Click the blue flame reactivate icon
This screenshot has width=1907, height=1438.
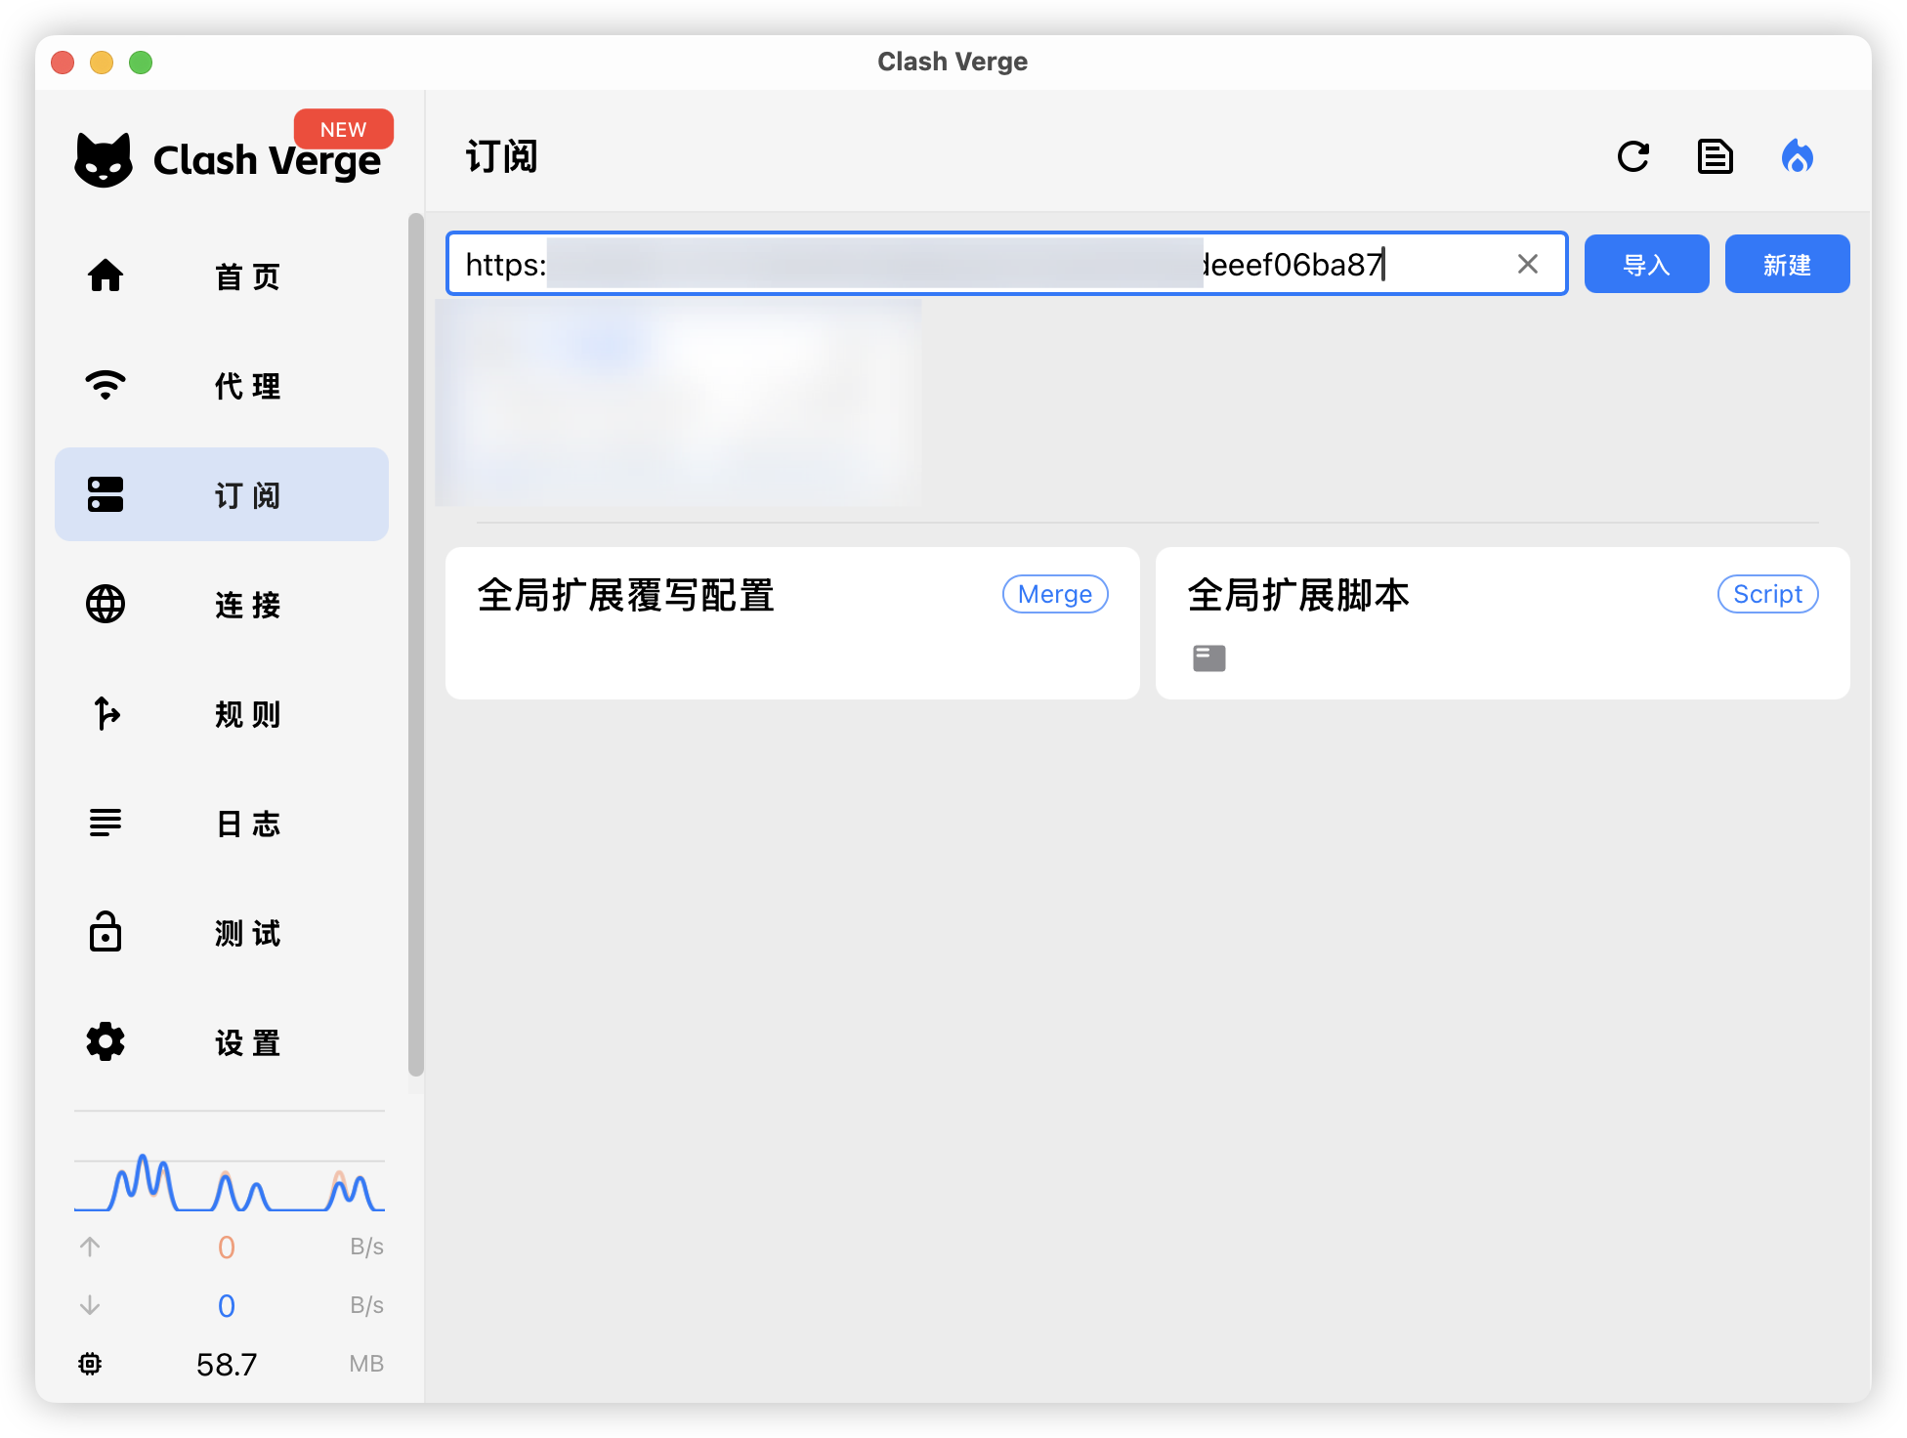(x=1797, y=156)
